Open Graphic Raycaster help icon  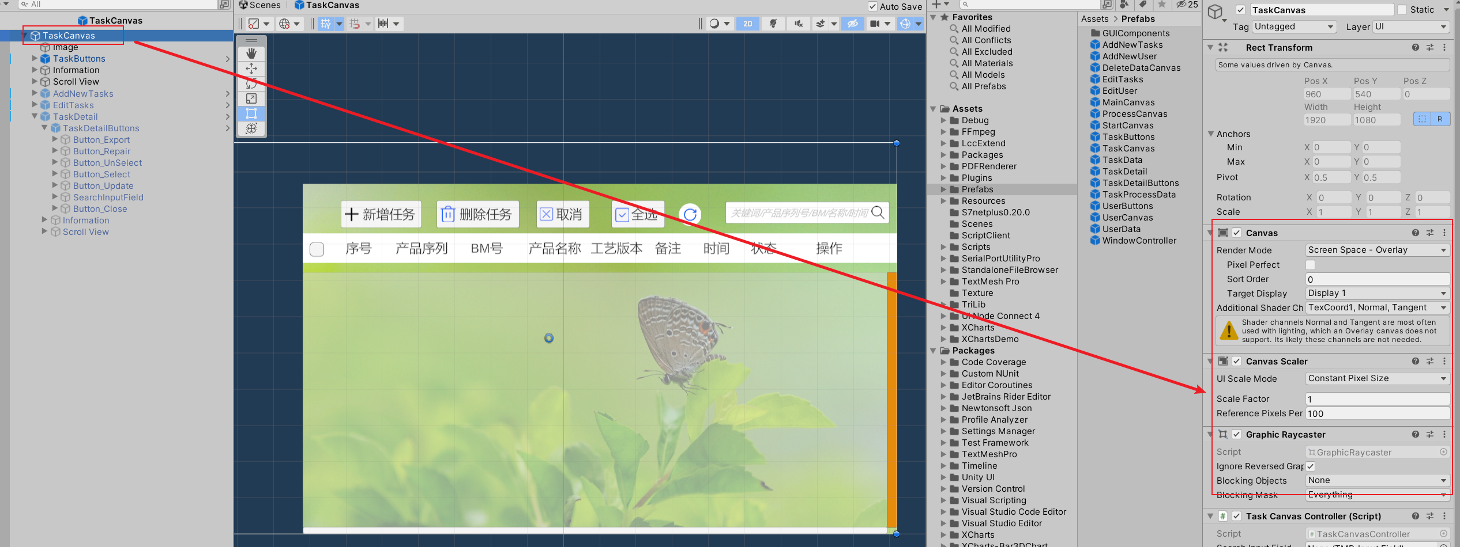tap(1416, 434)
